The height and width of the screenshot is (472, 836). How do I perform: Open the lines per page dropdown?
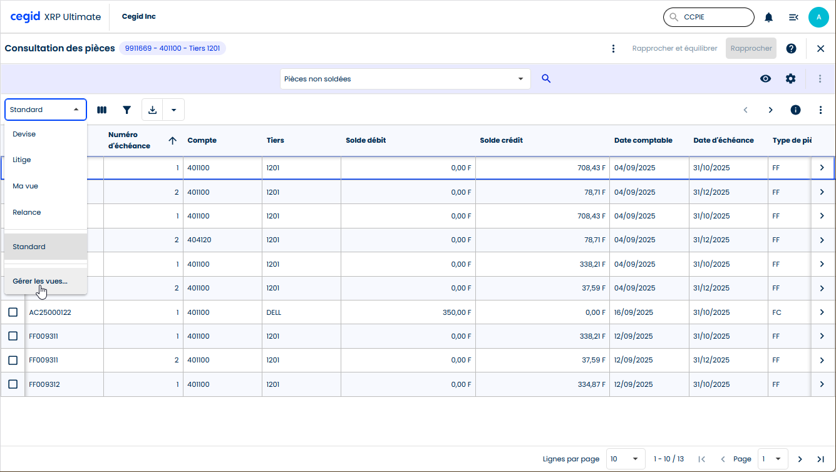(x=626, y=459)
